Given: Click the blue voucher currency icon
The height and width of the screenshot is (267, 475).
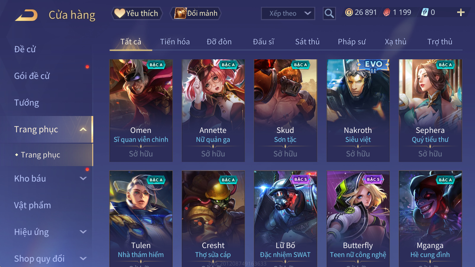Looking at the screenshot, I should click(425, 12).
